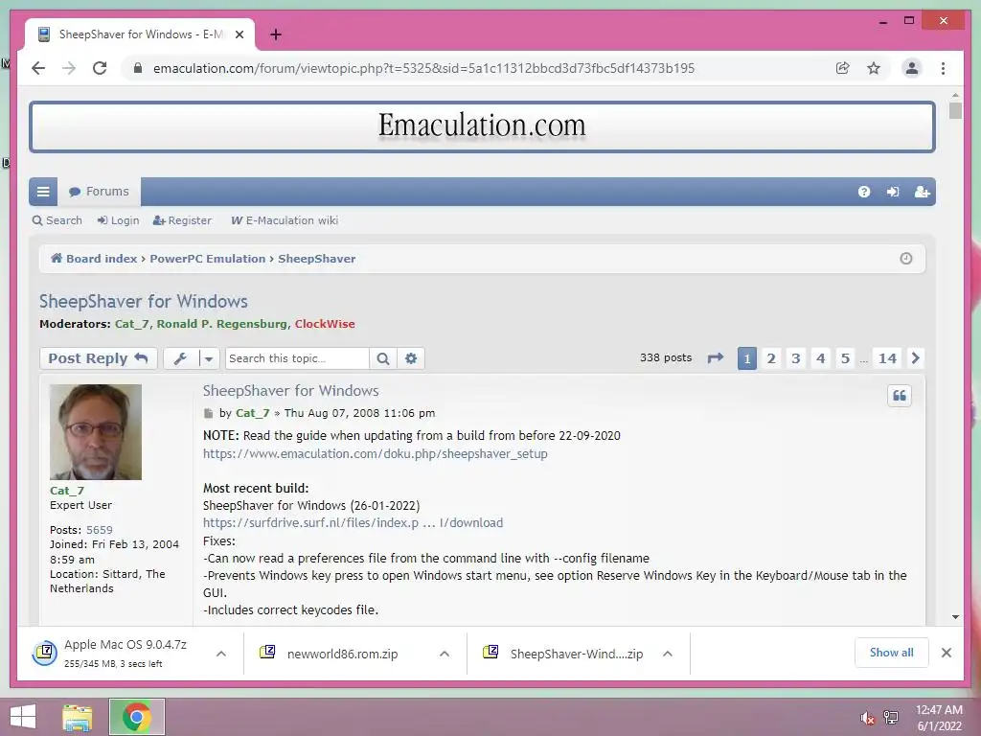Click the forward navigation arrow

pyautogui.click(x=69, y=68)
